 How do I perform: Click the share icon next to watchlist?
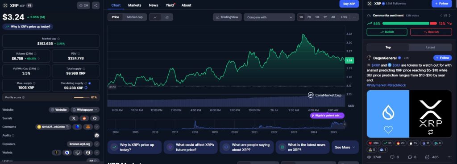pyautogui.click(x=96, y=5)
